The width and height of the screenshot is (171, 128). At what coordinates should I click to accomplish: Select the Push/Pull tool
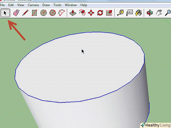(x=73, y=13)
